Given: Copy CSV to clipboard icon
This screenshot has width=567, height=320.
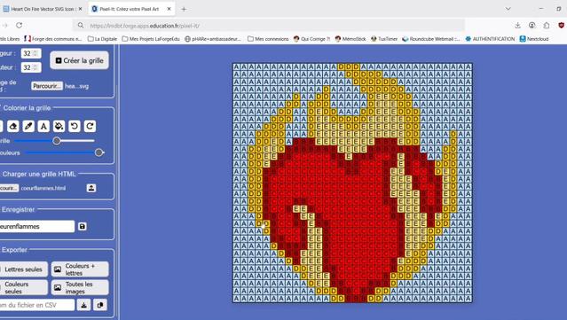Looking at the screenshot, I should point(99,305).
